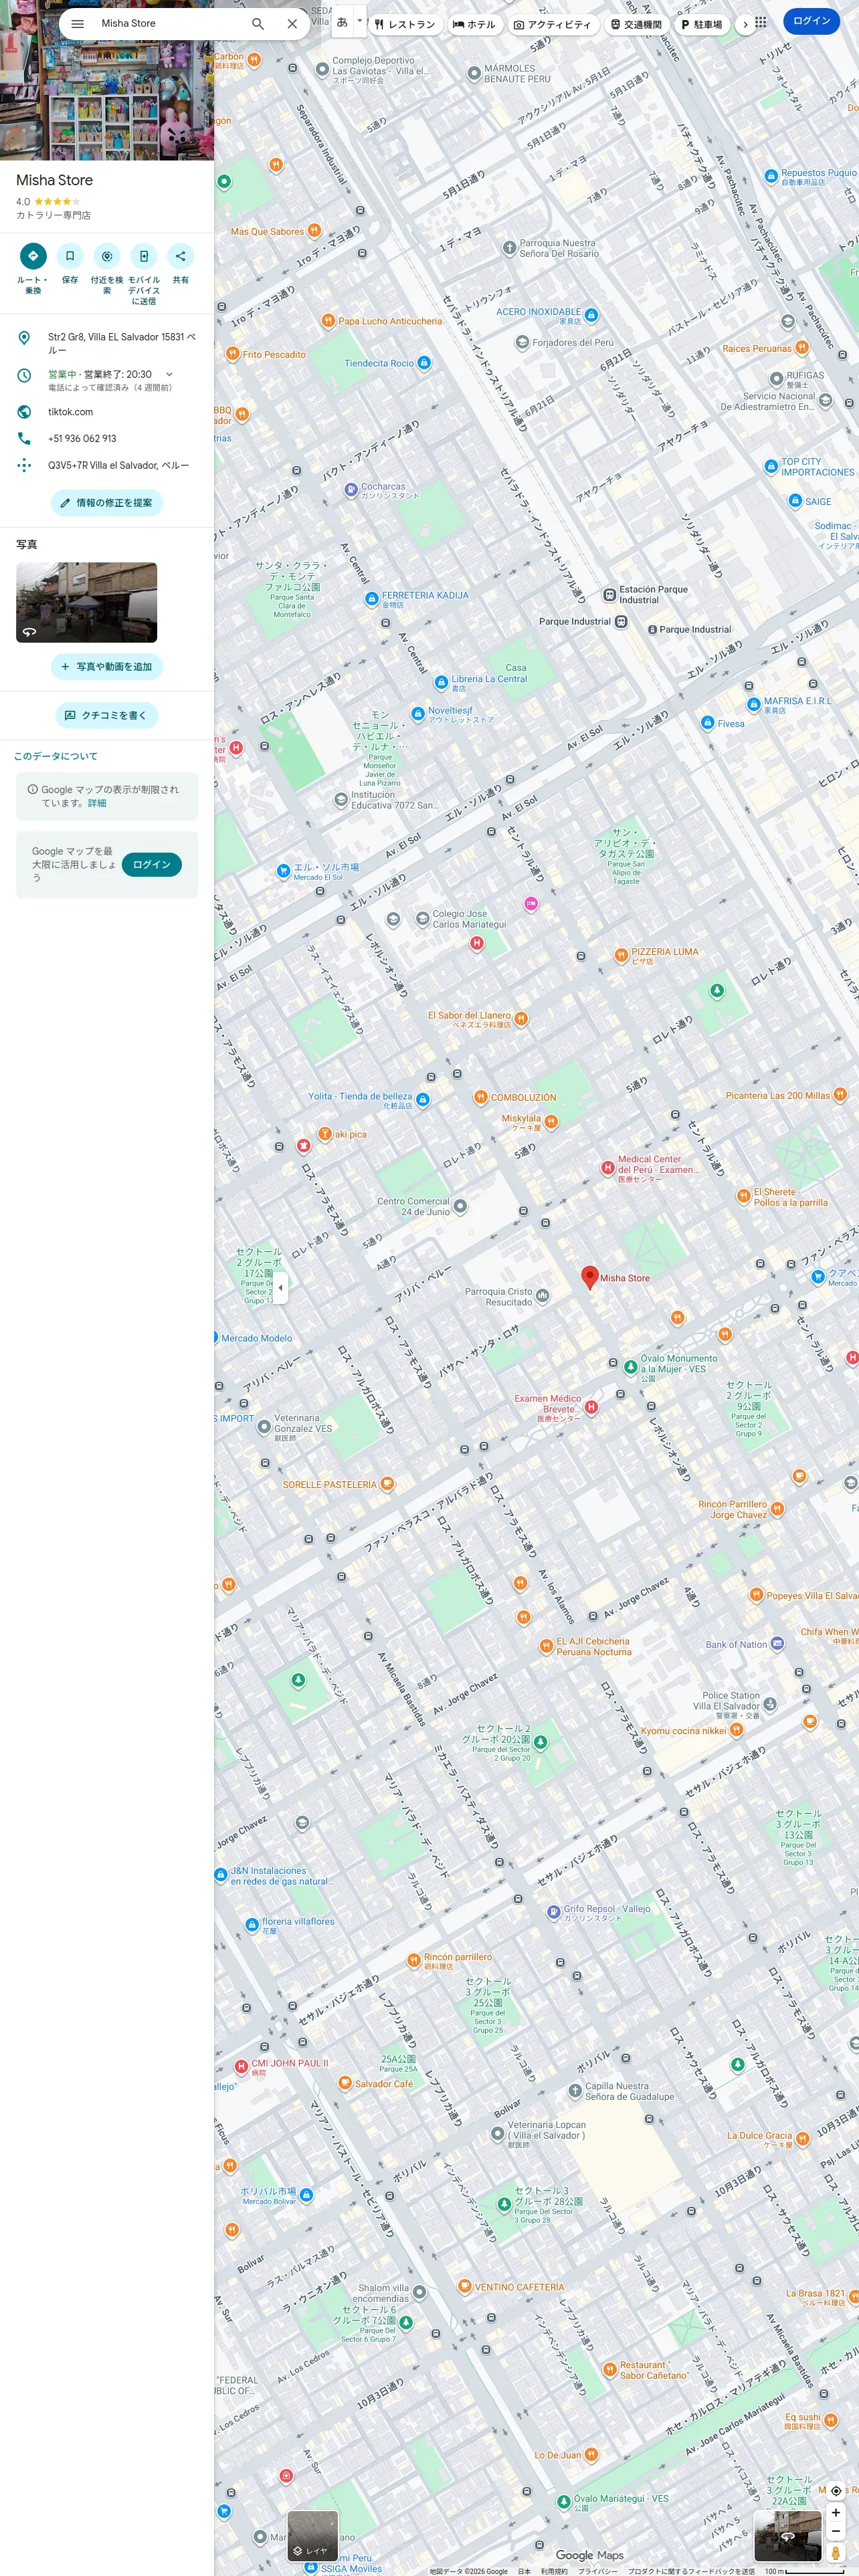Click the teal ログイン button in sidebar
This screenshot has width=859, height=2576.
coord(152,864)
